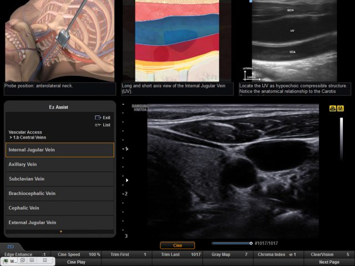
Task: Click the probe position anatomy thumbnail
Action: pyautogui.click(x=60, y=40)
